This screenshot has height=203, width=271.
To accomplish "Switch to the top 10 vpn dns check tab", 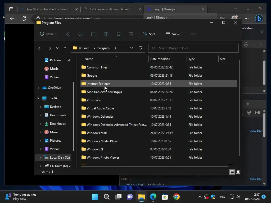I will (x=48, y=9).
